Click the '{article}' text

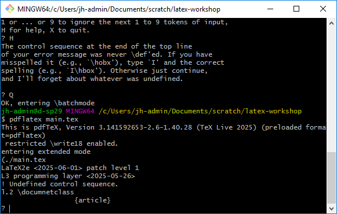tap(92, 200)
